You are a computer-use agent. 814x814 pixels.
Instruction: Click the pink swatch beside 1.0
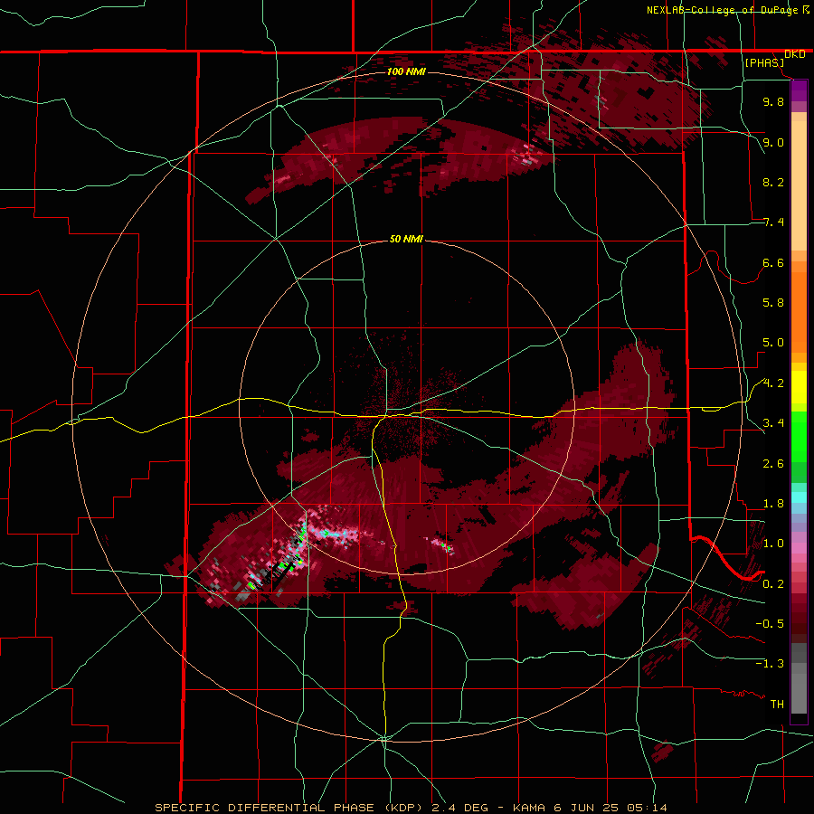(x=799, y=548)
